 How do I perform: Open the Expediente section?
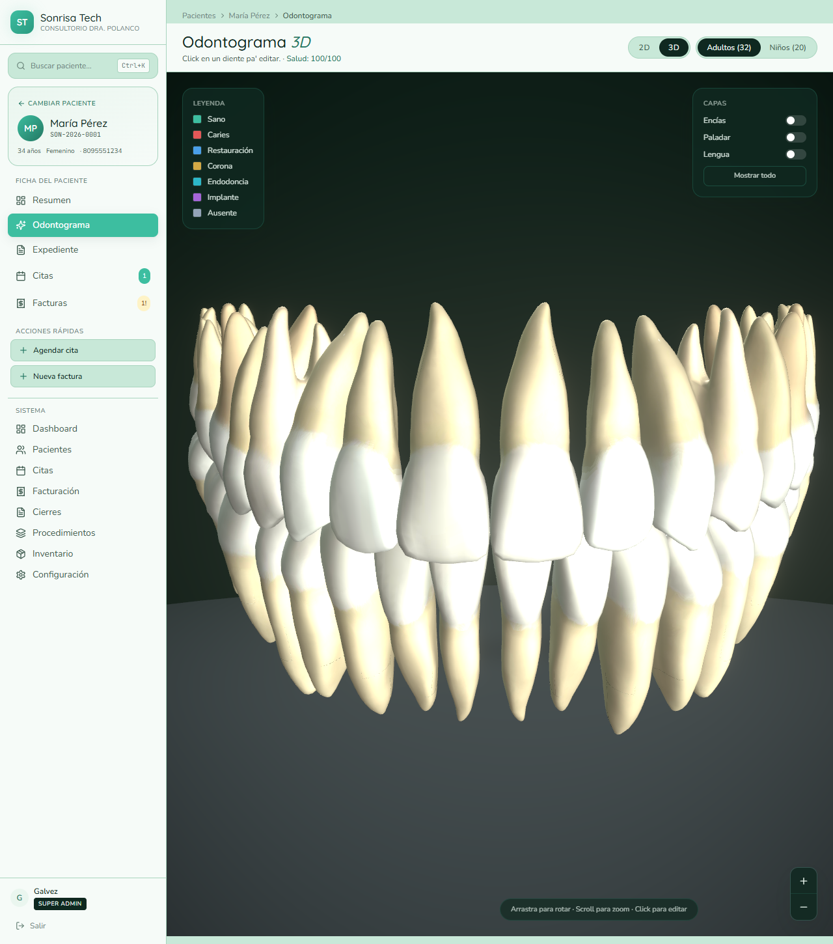click(83, 250)
